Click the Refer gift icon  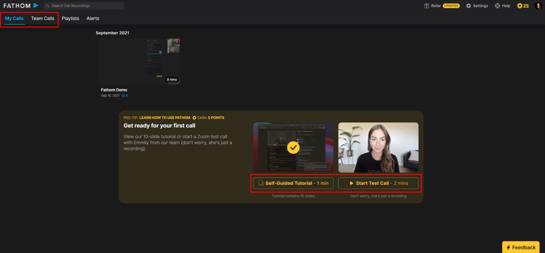(426, 6)
